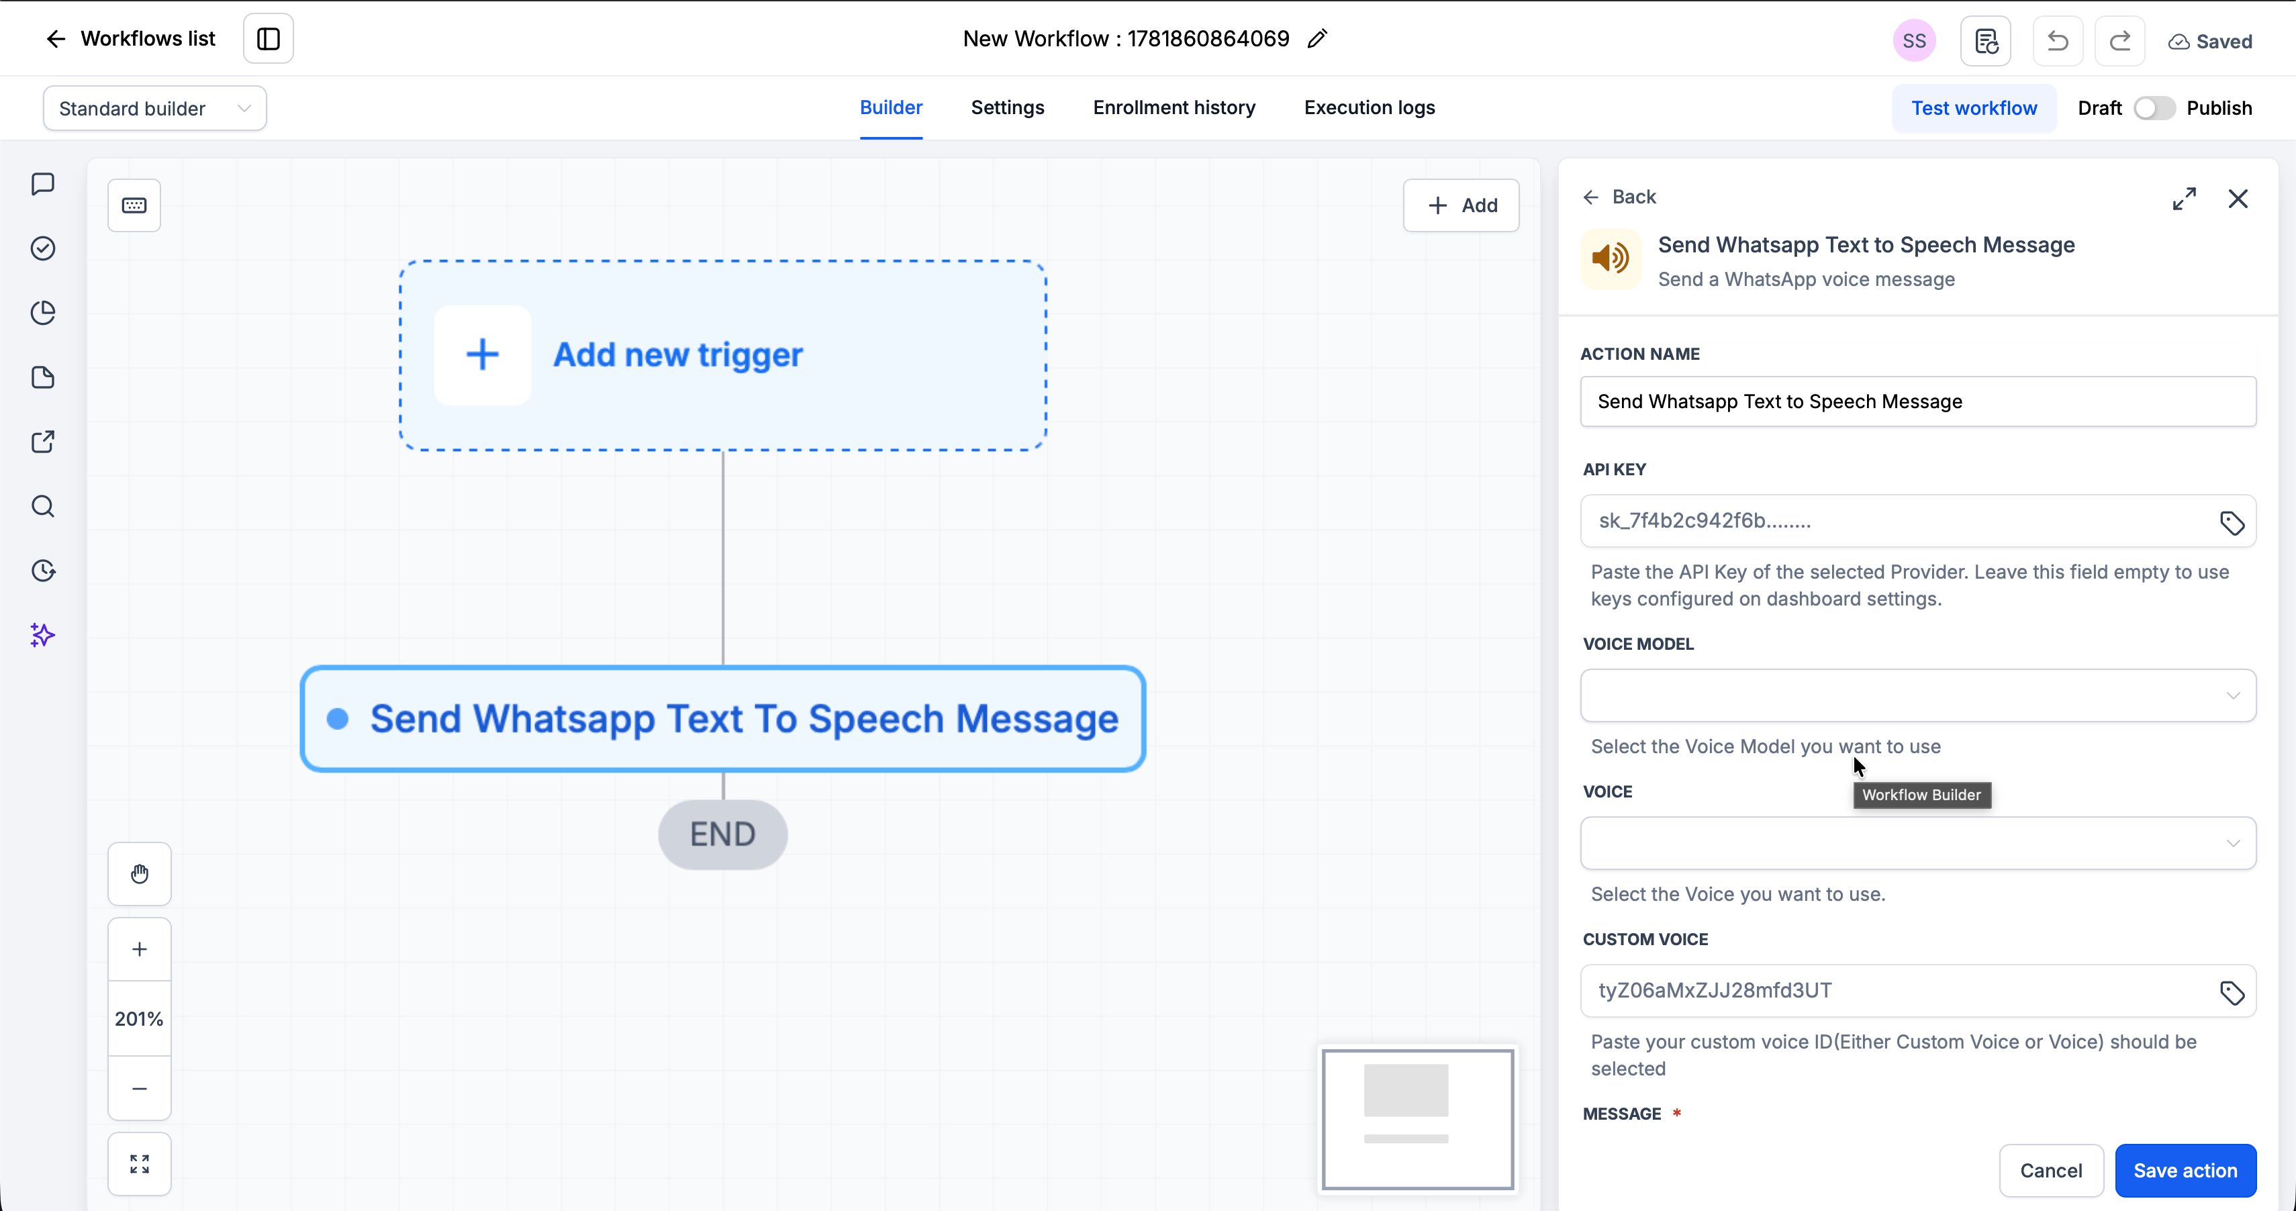Screen dimensions: 2296x1211
Task: Click Back in the action panel
Action: pos(1619,197)
